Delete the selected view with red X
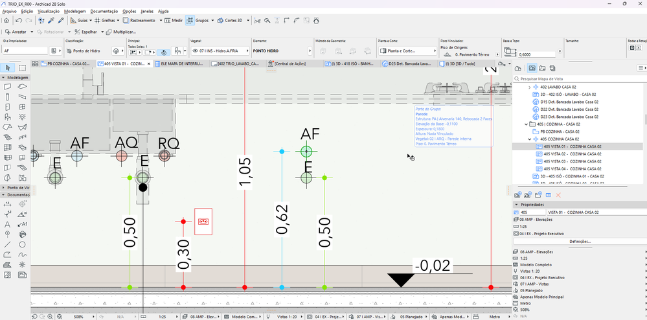The width and height of the screenshot is (647, 320). click(x=558, y=195)
